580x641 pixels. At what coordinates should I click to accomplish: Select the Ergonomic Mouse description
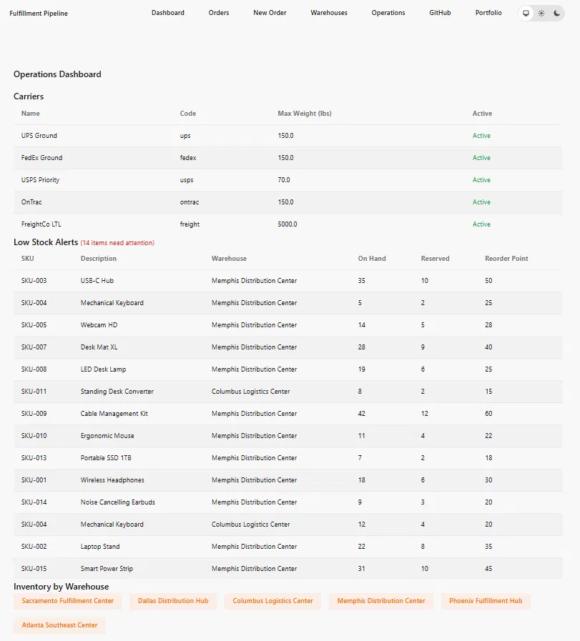tap(107, 436)
